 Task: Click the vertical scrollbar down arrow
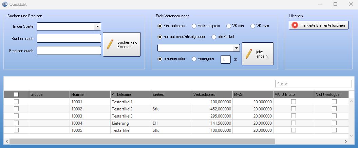coord(351,136)
